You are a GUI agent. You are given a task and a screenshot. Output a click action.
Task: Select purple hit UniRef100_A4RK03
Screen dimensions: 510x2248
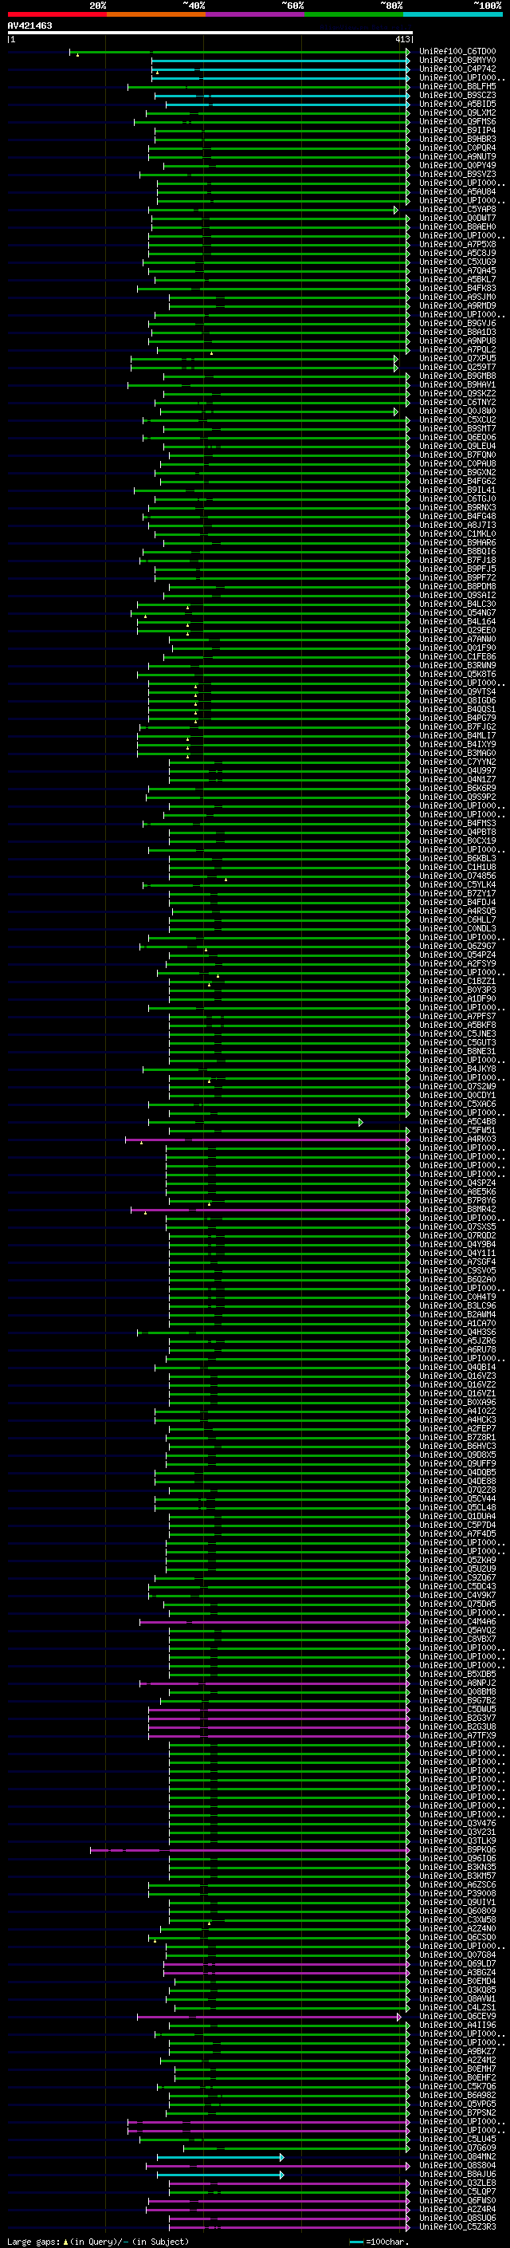pyautogui.click(x=457, y=1139)
